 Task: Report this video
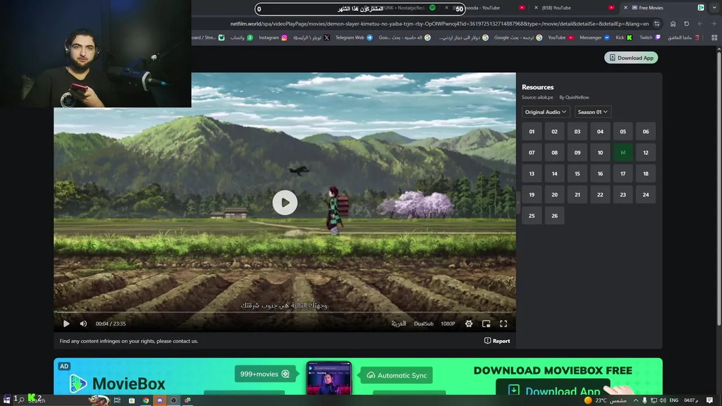pos(497,341)
